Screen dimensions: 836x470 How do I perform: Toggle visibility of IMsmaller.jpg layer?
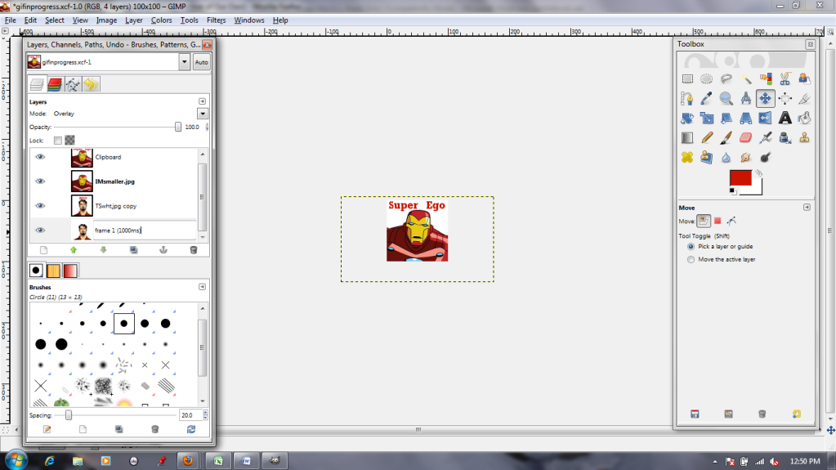[40, 181]
